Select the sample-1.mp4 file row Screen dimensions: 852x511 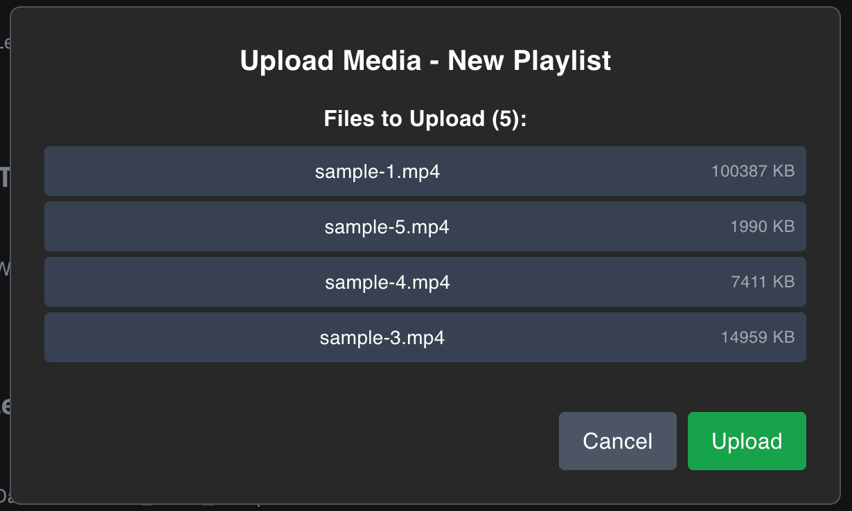[x=425, y=171]
